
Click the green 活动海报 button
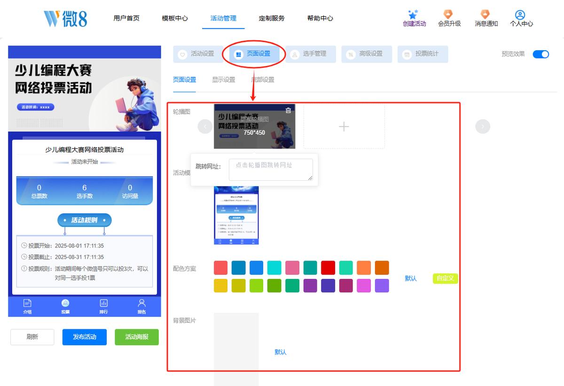[x=137, y=337]
